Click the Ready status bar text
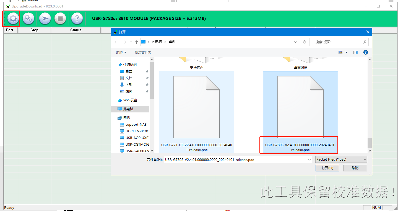The image size is (398, 211). point(9,208)
